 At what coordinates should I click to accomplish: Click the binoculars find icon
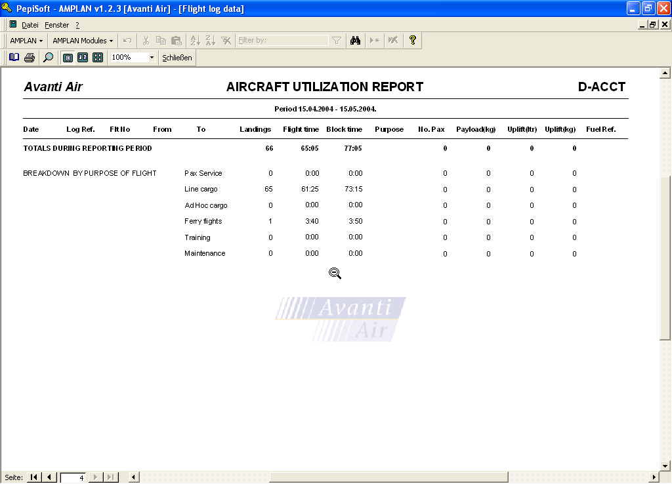tap(355, 41)
